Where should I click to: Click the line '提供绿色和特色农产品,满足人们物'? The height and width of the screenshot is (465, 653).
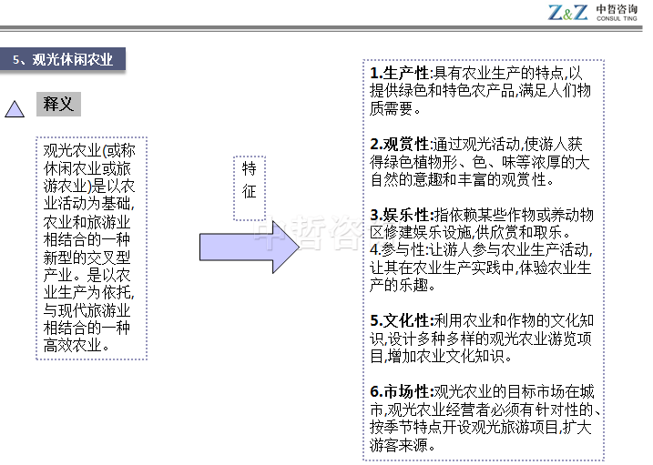[480, 91]
